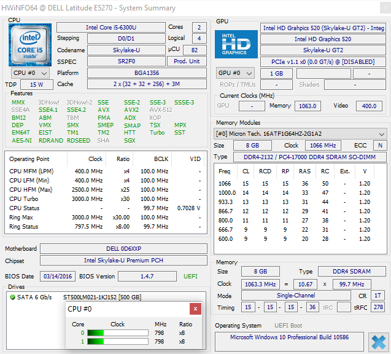
Task: Click the Single-Channel mode field
Action: tap(296, 296)
